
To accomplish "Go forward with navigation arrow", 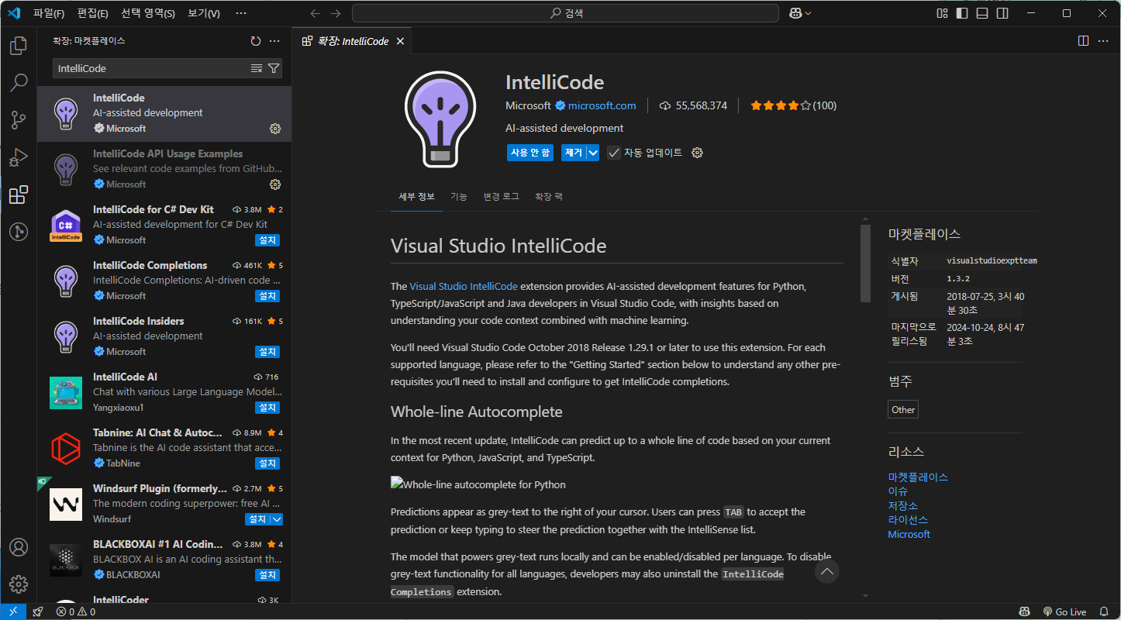I will (x=336, y=13).
